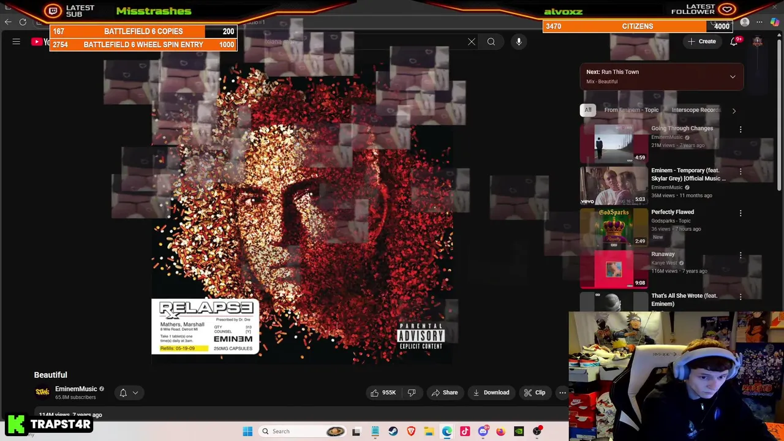The width and height of the screenshot is (784, 441).
Task: Open File Explorer from the taskbar
Action: 429,431
